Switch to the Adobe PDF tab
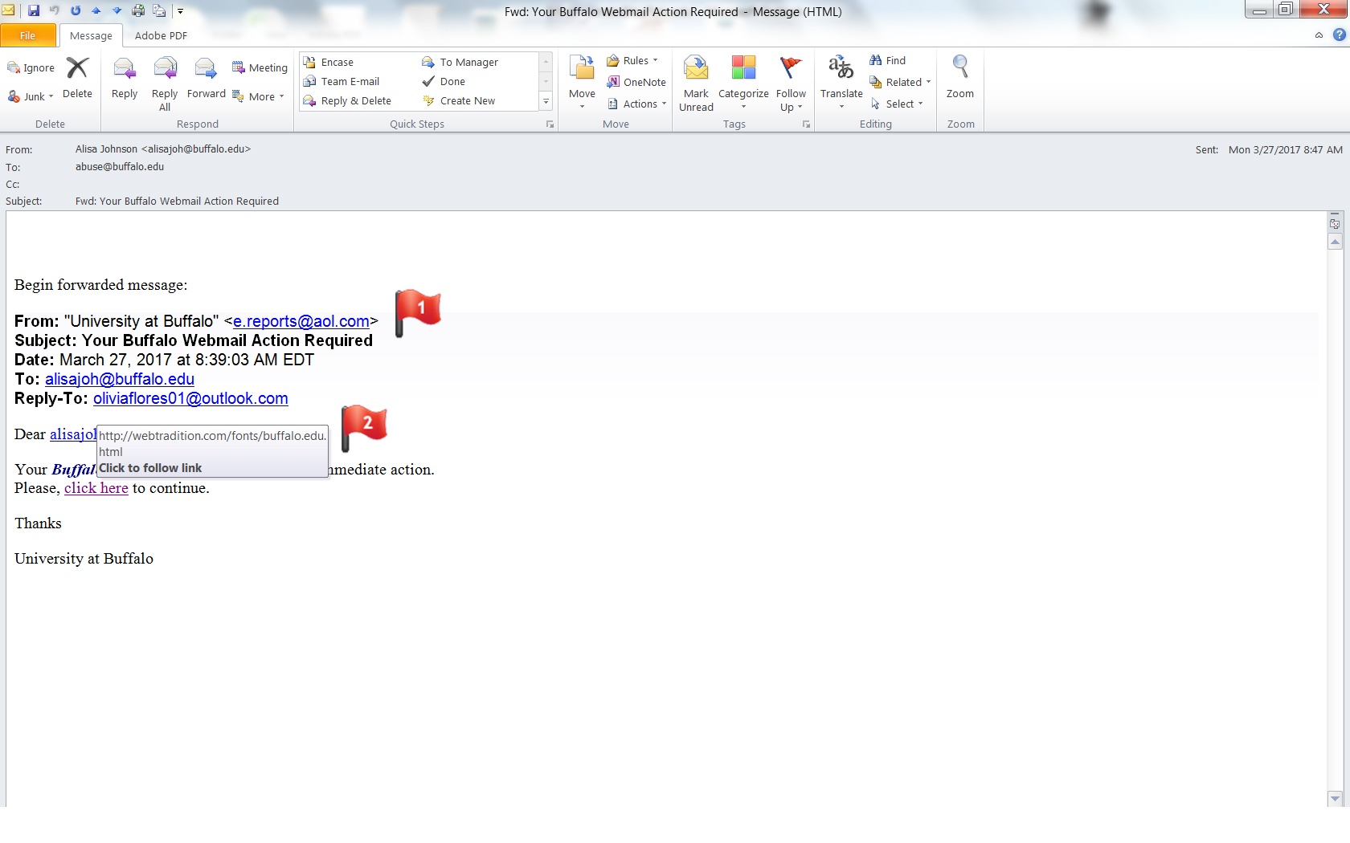This screenshot has height=843, width=1350. tap(161, 35)
